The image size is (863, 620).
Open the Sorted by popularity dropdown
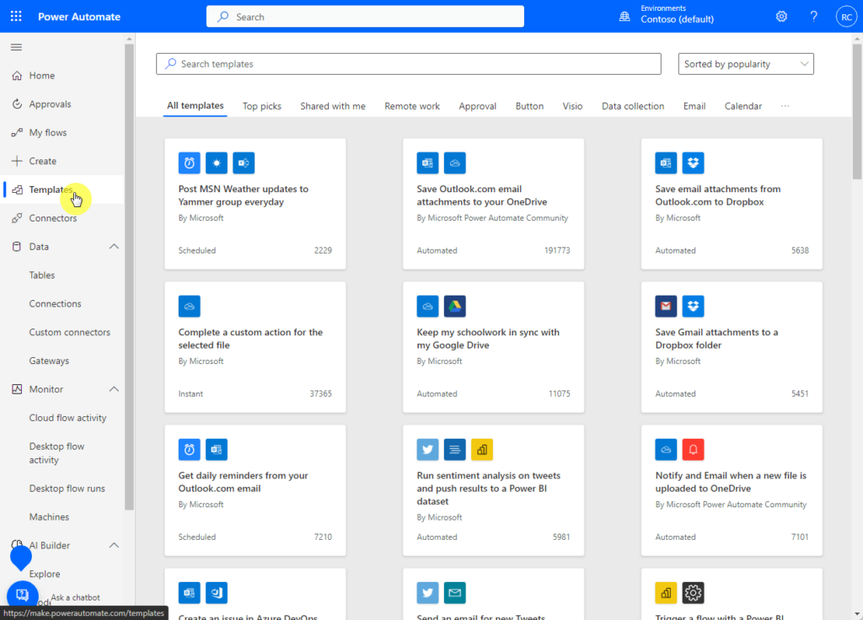pos(746,64)
